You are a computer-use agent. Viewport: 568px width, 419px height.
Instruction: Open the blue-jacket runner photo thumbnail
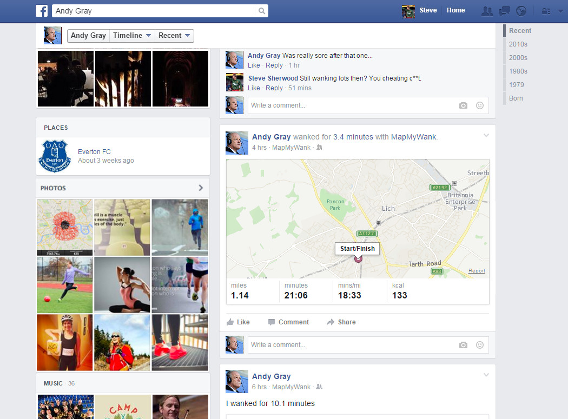[x=180, y=228]
